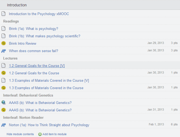Click the quiz icon next to Brink Intro Review
The image size is (180, 137).
click(3, 43)
